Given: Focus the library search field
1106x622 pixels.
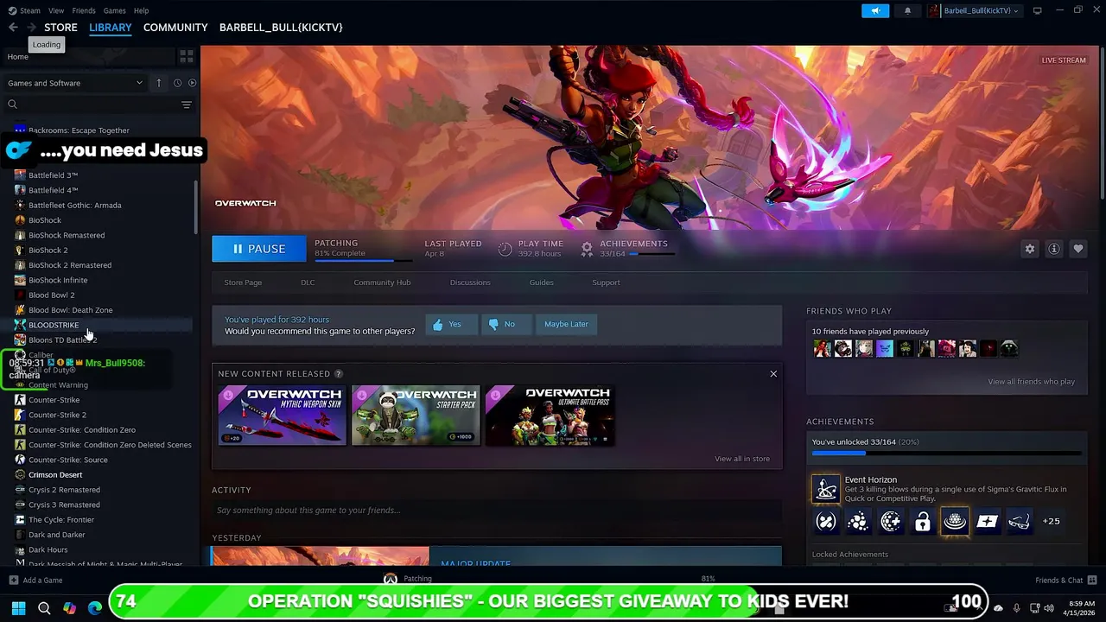Looking at the screenshot, I should coord(91,105).
